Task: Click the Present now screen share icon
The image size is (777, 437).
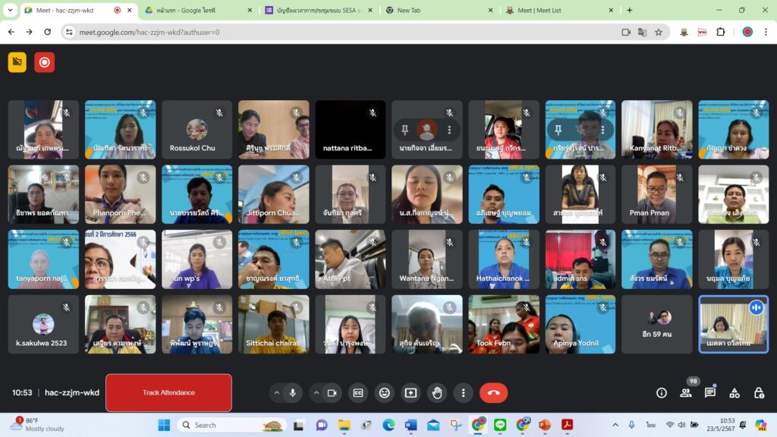Action: (x=411, y=393)
